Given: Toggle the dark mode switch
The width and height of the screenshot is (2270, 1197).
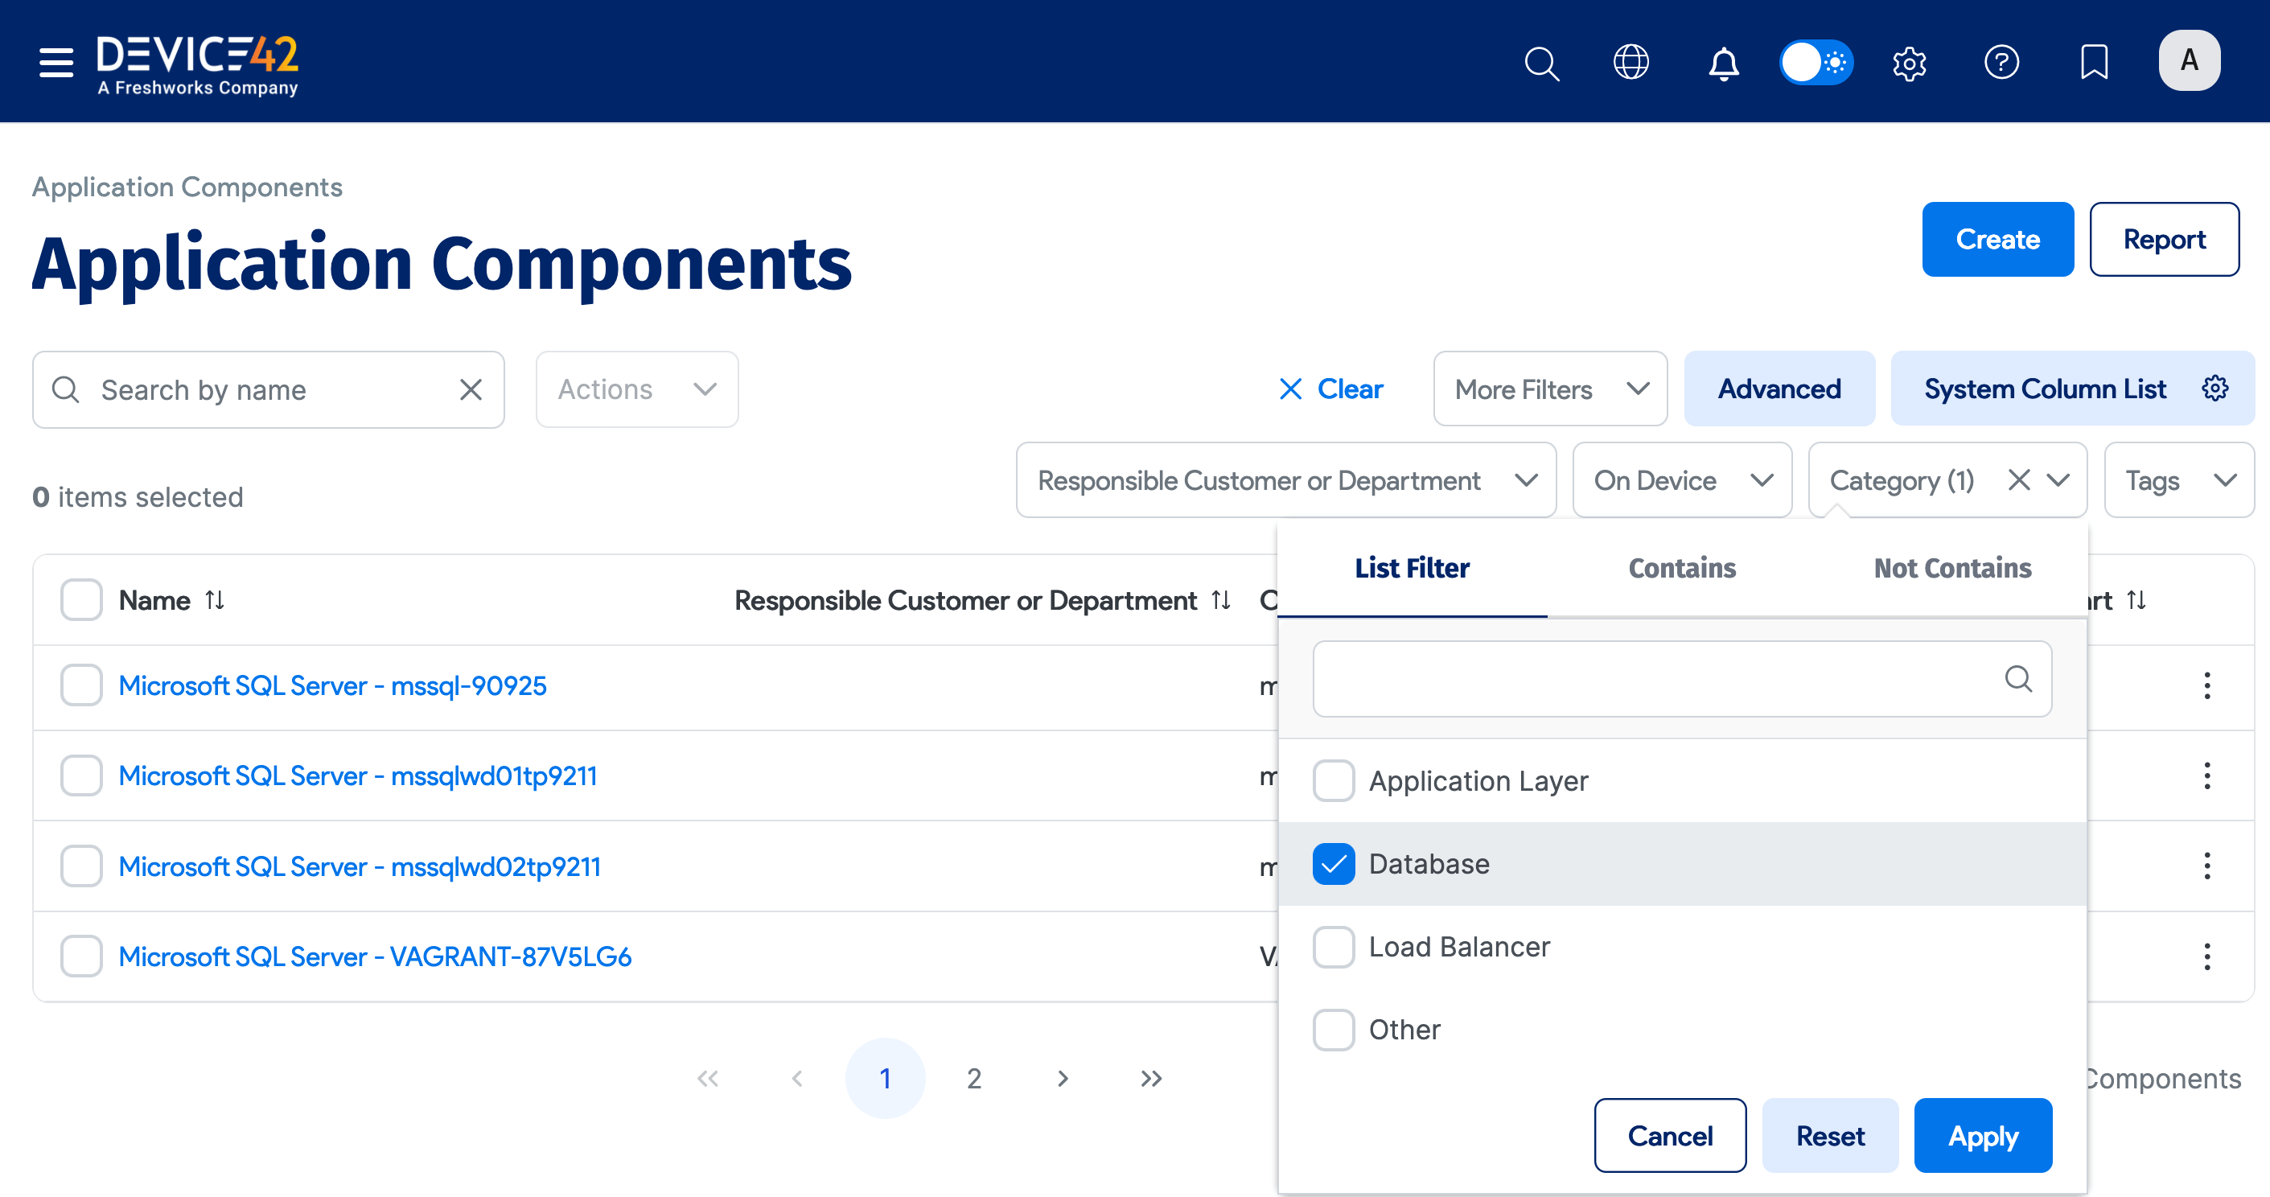Looking at the screenshot, I should (1817, 62).
